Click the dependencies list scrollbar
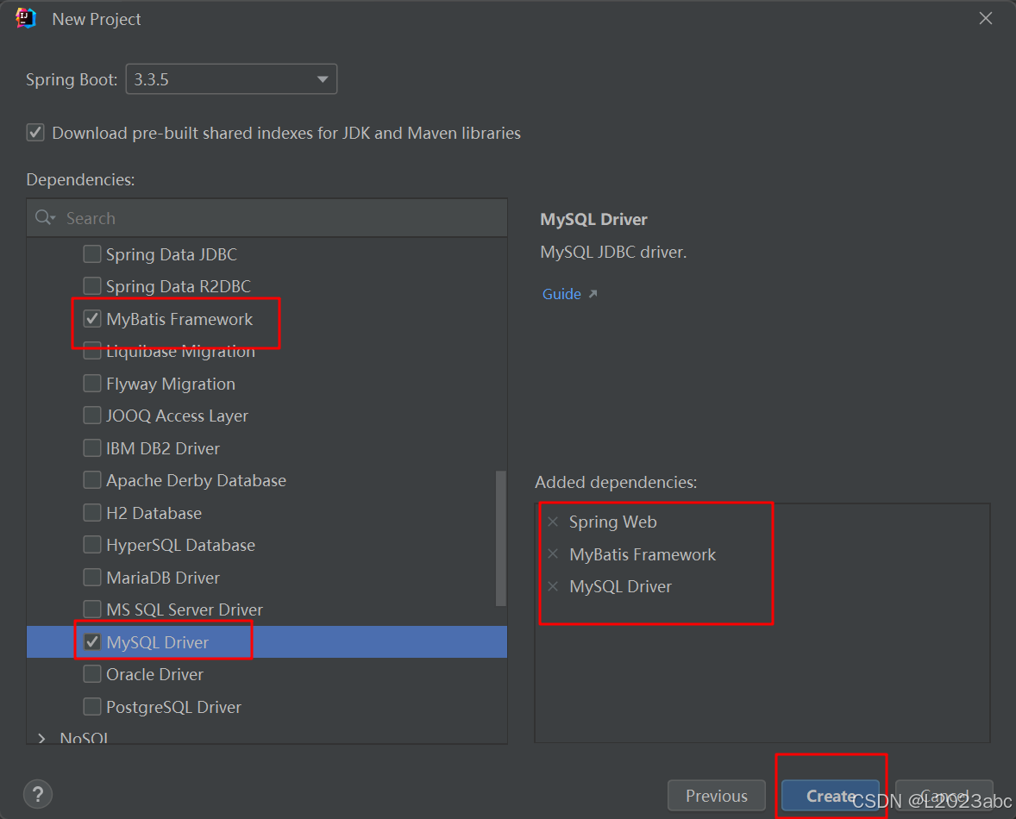Image resolution: width=1016 pixels, height=819 pixels. click(501, 538)
